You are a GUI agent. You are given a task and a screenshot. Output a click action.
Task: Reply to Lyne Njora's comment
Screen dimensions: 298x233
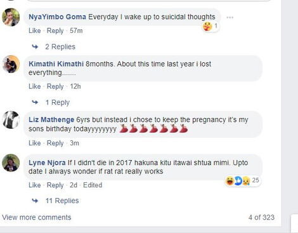[x=55, y=185]
